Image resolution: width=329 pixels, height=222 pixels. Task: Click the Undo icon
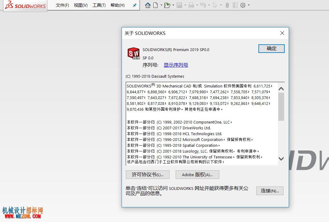(203, 5)
